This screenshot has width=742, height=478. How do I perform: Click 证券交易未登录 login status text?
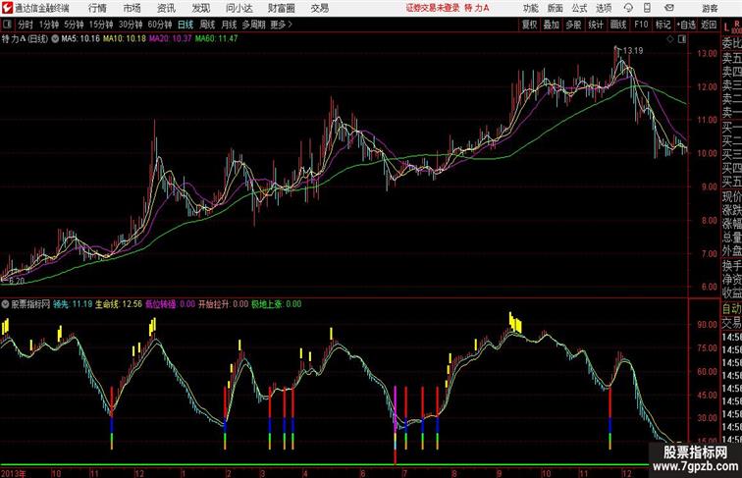coord(433,8)
